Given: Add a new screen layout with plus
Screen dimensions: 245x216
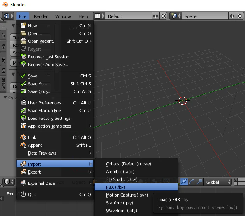Looking at the screenshot, I should tap(155, 16).
